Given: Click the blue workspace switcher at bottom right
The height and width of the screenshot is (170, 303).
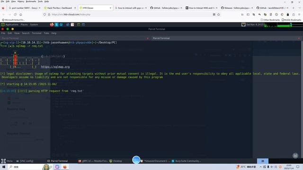Looking at the screenshot, I should 263,161.
